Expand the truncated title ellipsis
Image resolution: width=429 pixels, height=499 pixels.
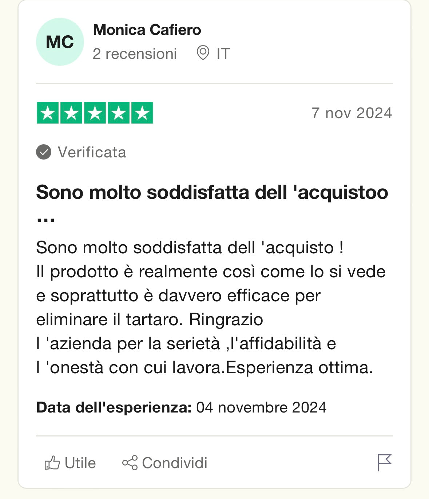tap(46, 217)
